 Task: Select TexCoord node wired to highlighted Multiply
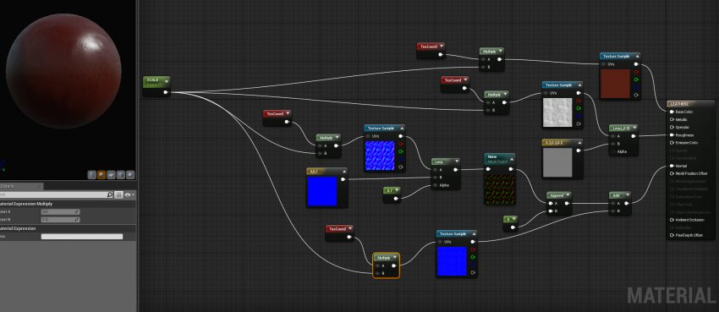340,233
